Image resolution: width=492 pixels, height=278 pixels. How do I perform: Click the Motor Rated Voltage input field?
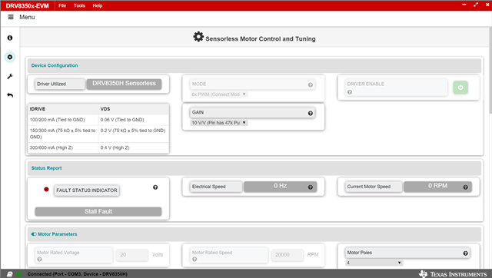pos(131,255)
